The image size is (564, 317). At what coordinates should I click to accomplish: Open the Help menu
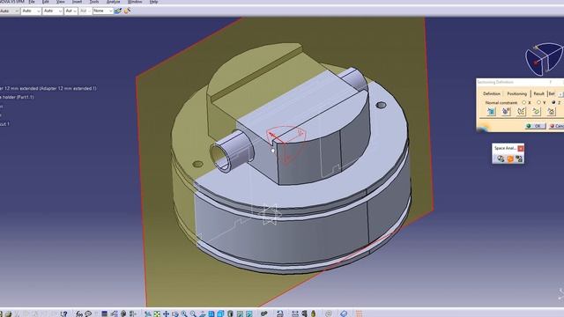[153, 2]
